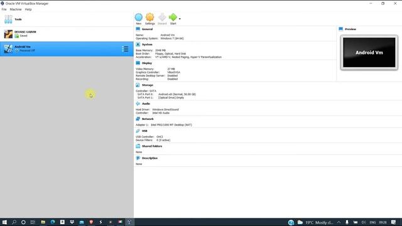This screenshot has height=226, width=402.
Task: Open the Storage section header
Action: [148, 85]
